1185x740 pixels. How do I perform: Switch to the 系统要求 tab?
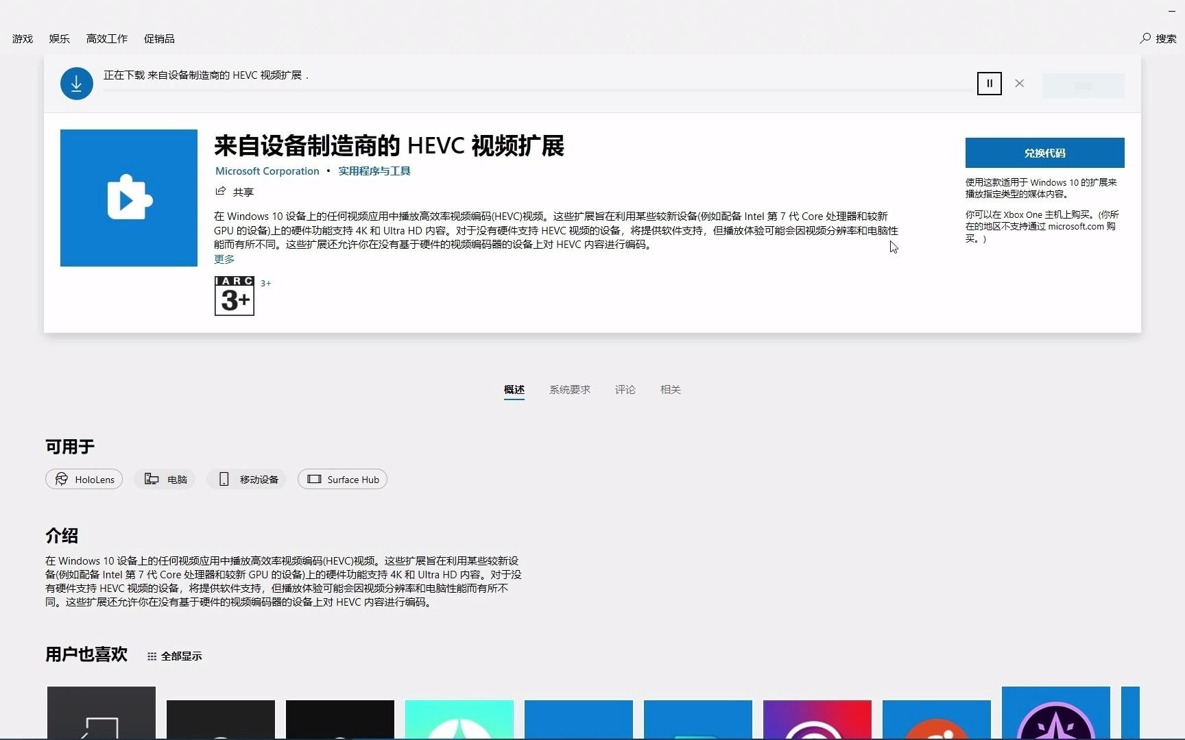(x=570, y=390)
